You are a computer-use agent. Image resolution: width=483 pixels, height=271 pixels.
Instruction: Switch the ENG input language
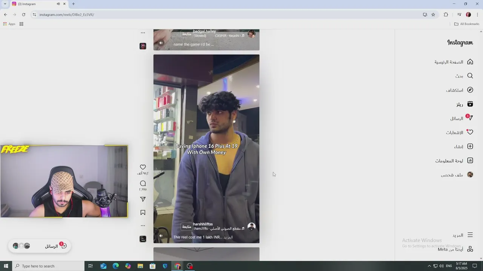pyautogui.click(x=449, y=266)
